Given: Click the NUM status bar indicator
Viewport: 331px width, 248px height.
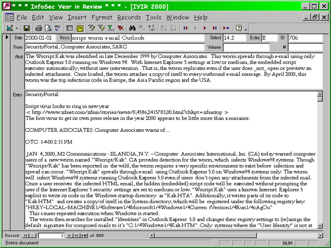Looking at the screenshot, I should point(288,243).
